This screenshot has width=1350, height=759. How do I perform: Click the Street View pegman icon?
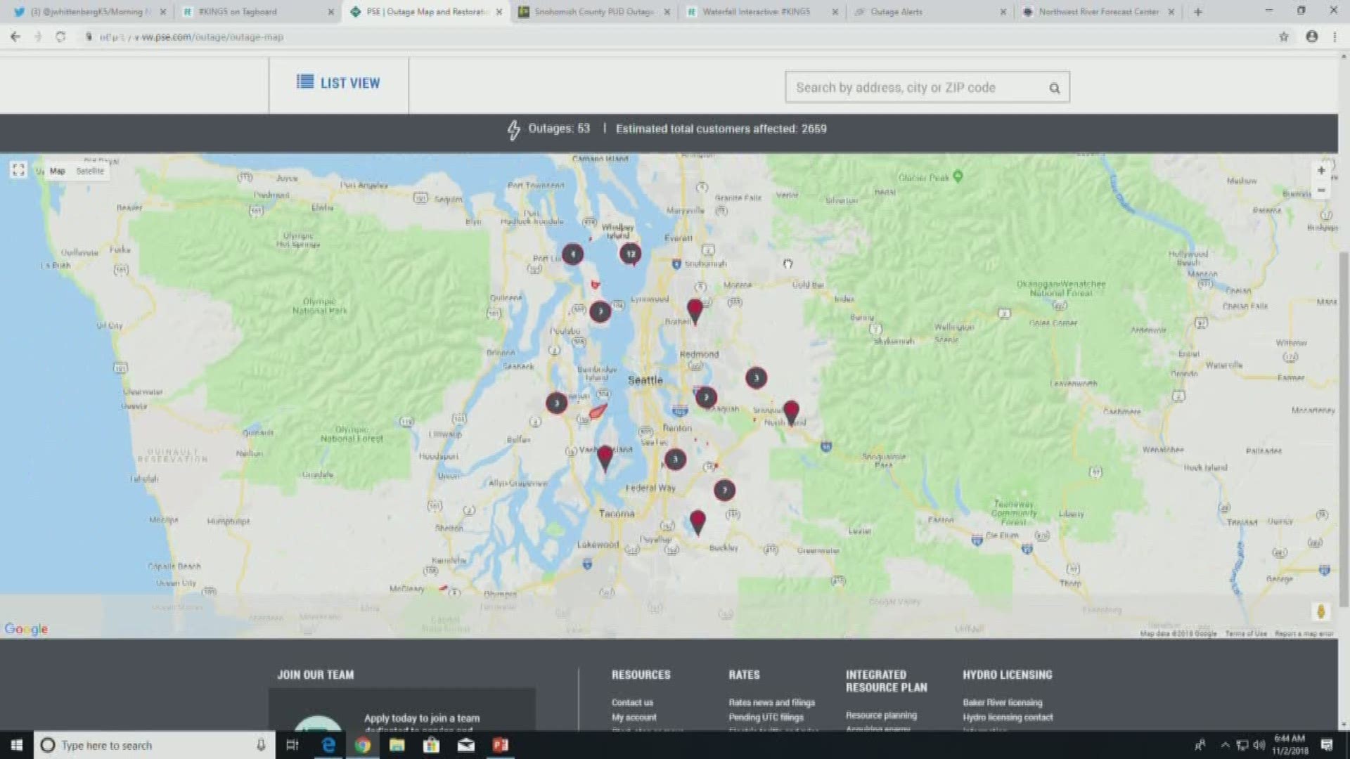tap(1320, 611)
